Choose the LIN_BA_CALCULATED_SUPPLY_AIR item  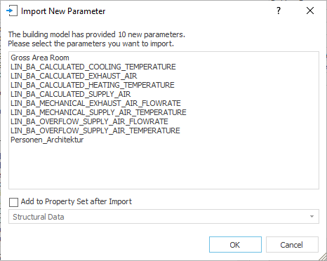pos(70,94)
